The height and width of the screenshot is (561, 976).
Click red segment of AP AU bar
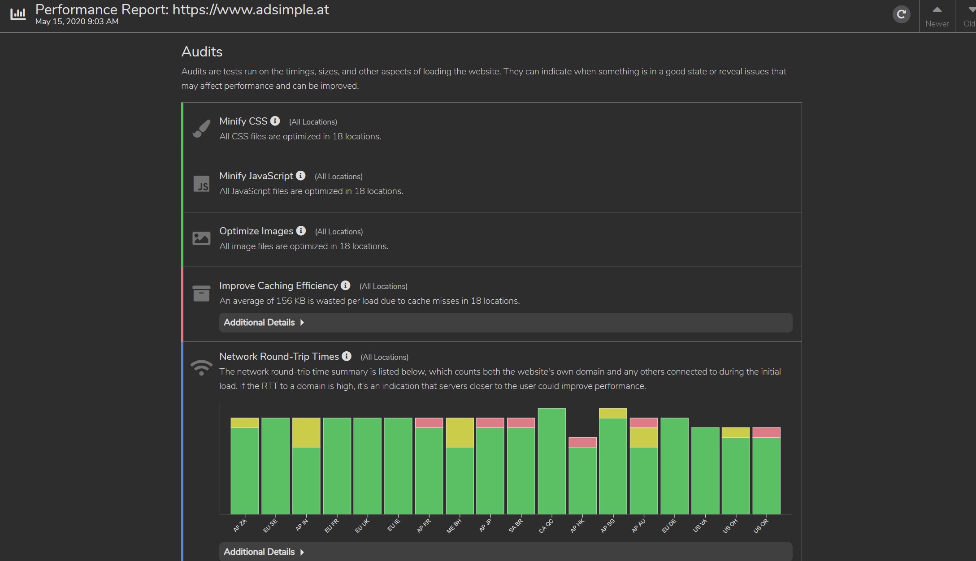643,423
